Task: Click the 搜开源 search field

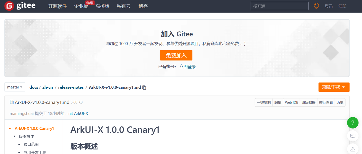Action: click(280, 6)
